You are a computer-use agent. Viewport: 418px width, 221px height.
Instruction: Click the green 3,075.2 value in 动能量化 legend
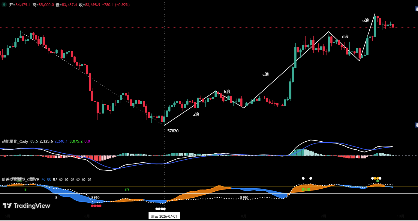pos(76,141)
